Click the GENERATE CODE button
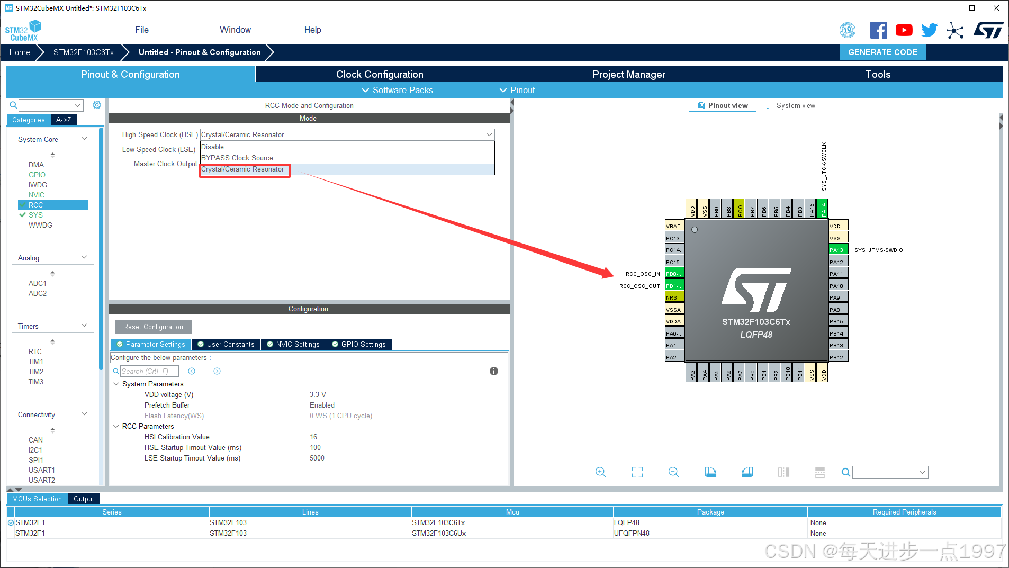The image size is (1009, 568). coord(882,52)
